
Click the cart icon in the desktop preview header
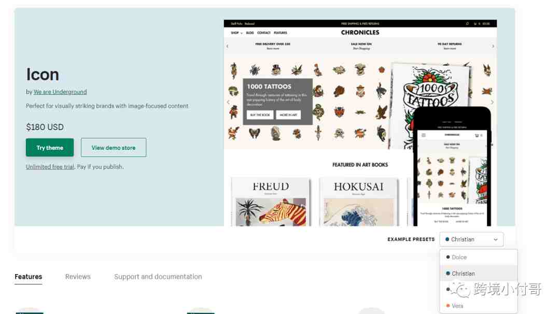[475, 23]
